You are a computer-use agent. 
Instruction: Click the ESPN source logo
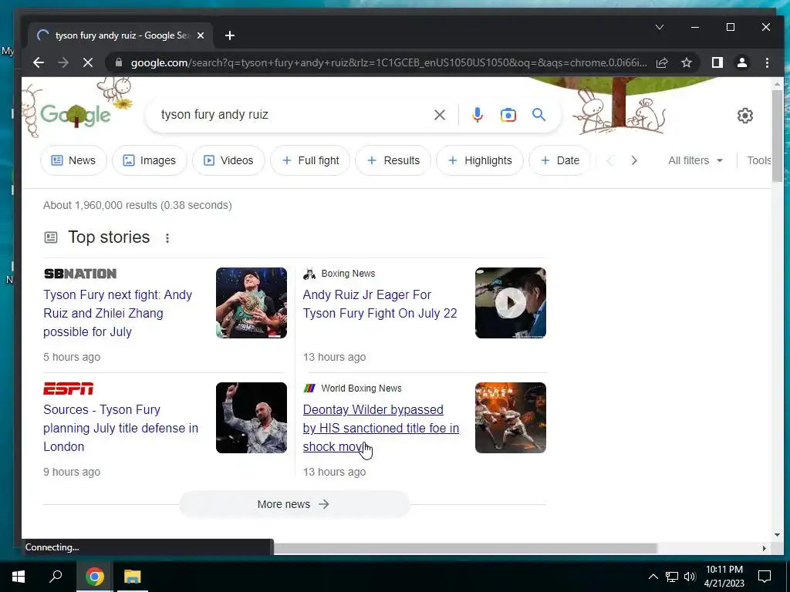point(69,388)
